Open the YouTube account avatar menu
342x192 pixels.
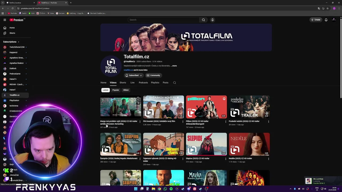pos(334,20)
